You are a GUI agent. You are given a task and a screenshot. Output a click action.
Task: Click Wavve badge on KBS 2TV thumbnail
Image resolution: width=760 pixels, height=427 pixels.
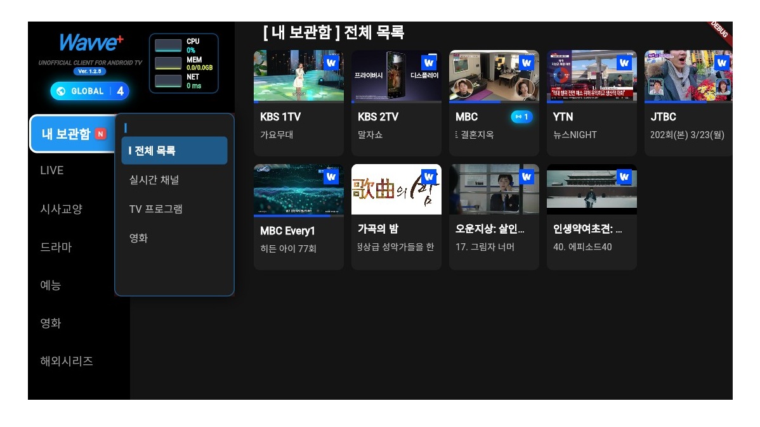(x=429, y=63)
